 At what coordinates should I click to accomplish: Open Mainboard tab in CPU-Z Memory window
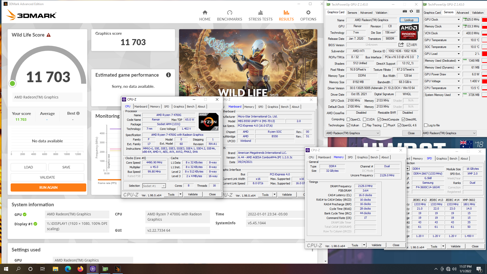click(324, 157)
